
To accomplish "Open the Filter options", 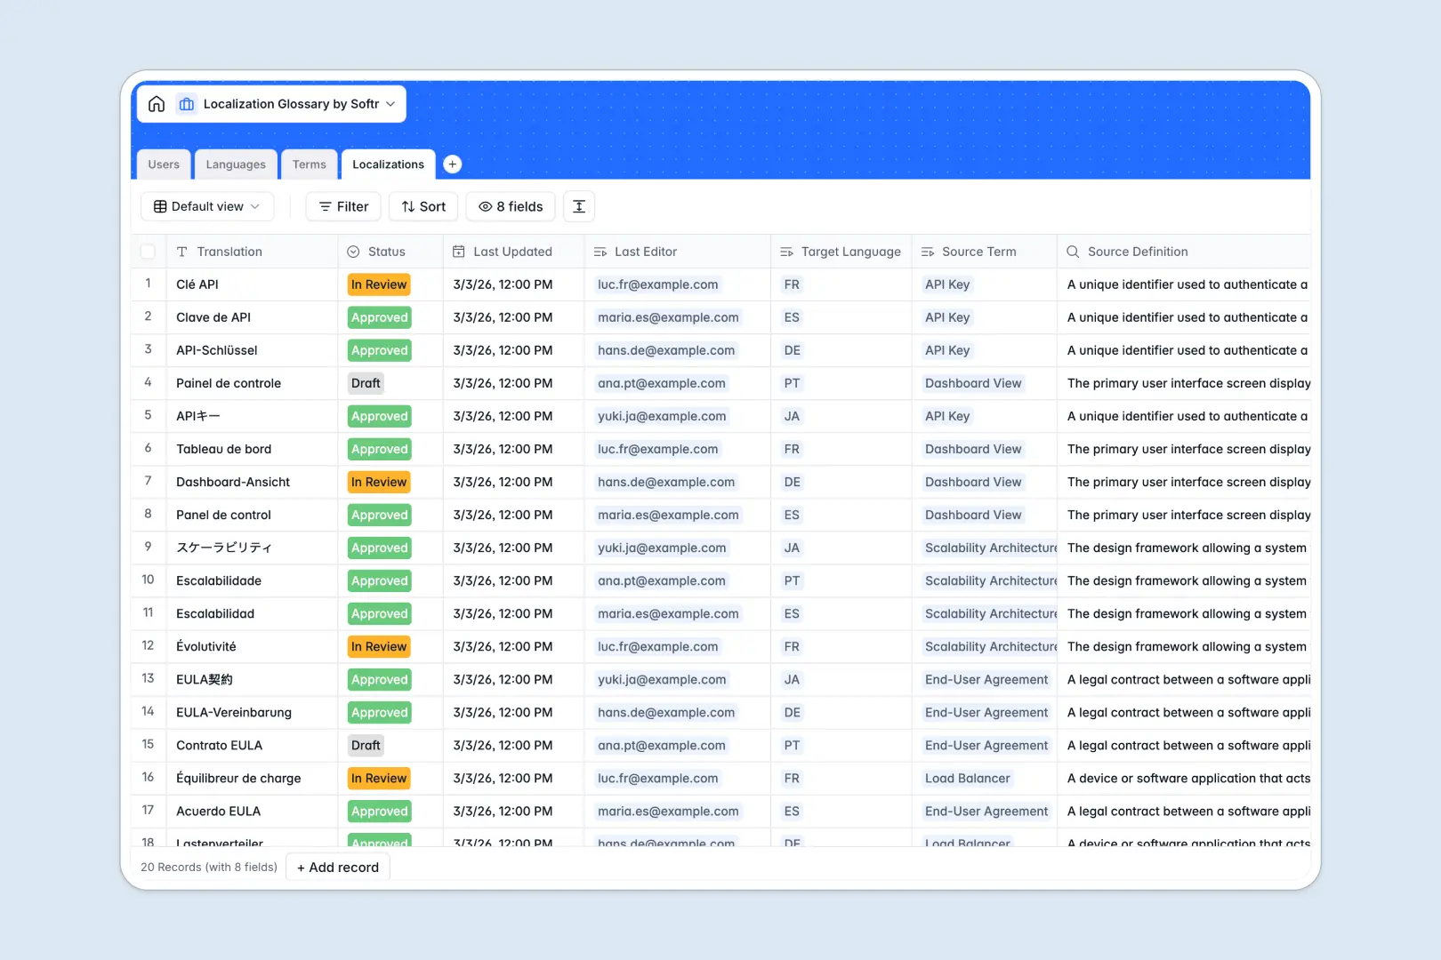I will [342, 206].
